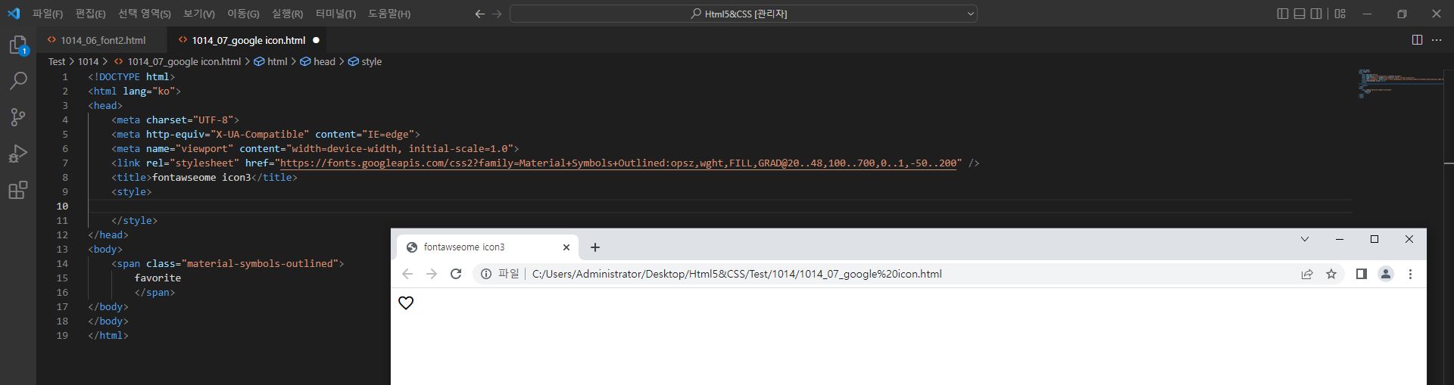
Task: Split the editor to the right
Action: coord(1417,40)
